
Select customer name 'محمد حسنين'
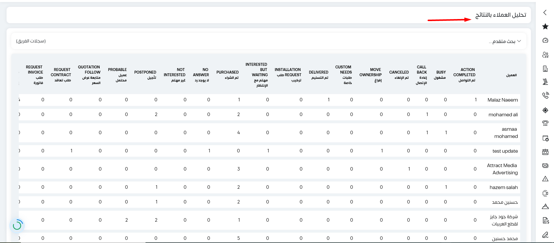point(505,238)
